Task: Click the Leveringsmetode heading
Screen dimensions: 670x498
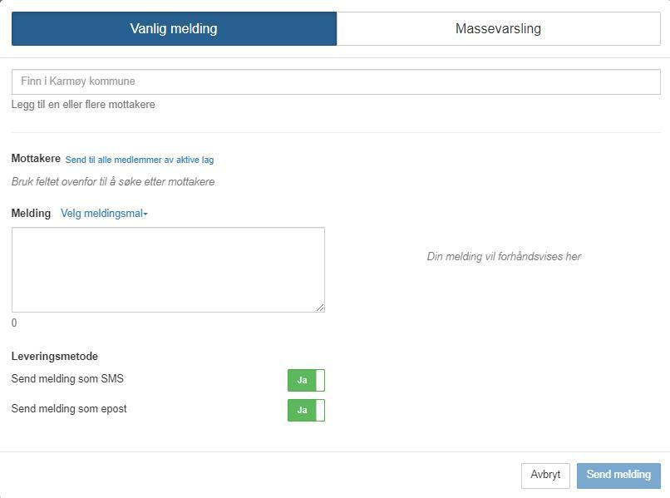Action: pyautogui.click(x=55, y=357)
